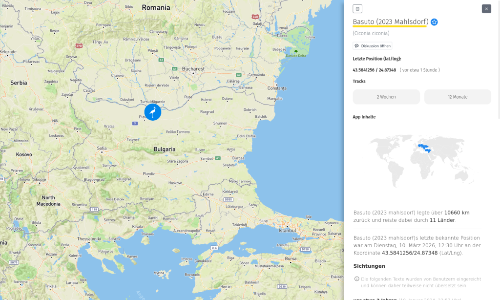Click the 240 road badge in northern Romania
Screen dimensions: 500x300
click(x=255, y=17)
